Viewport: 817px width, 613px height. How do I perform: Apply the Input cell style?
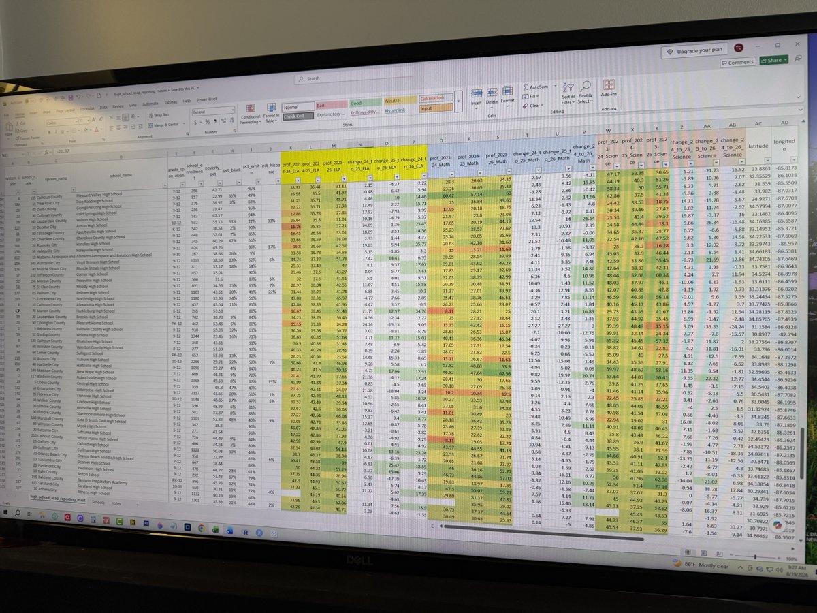click(x=436, y=108)
